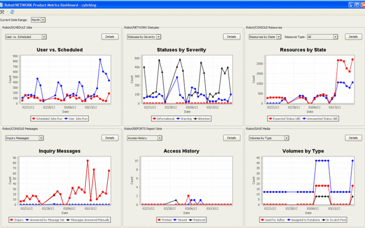Click the Resources by State chart title

[x=303, y=50]
